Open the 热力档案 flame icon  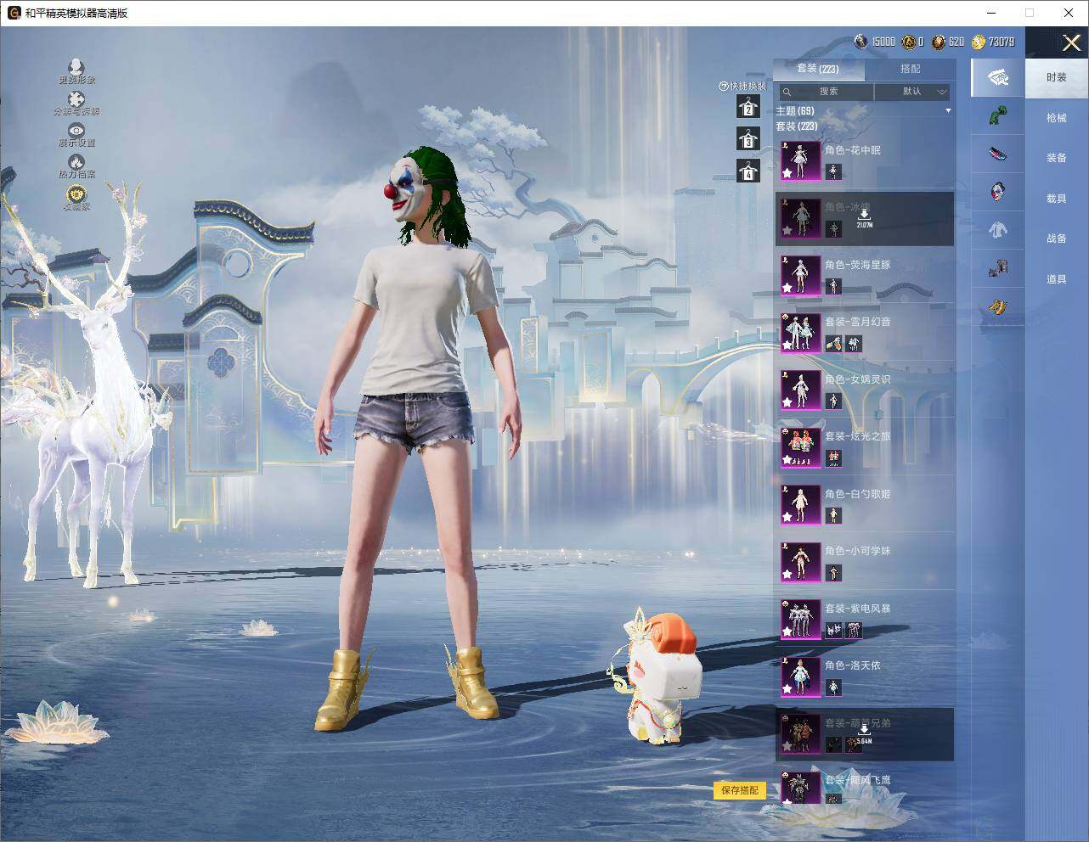coord(76,162)
